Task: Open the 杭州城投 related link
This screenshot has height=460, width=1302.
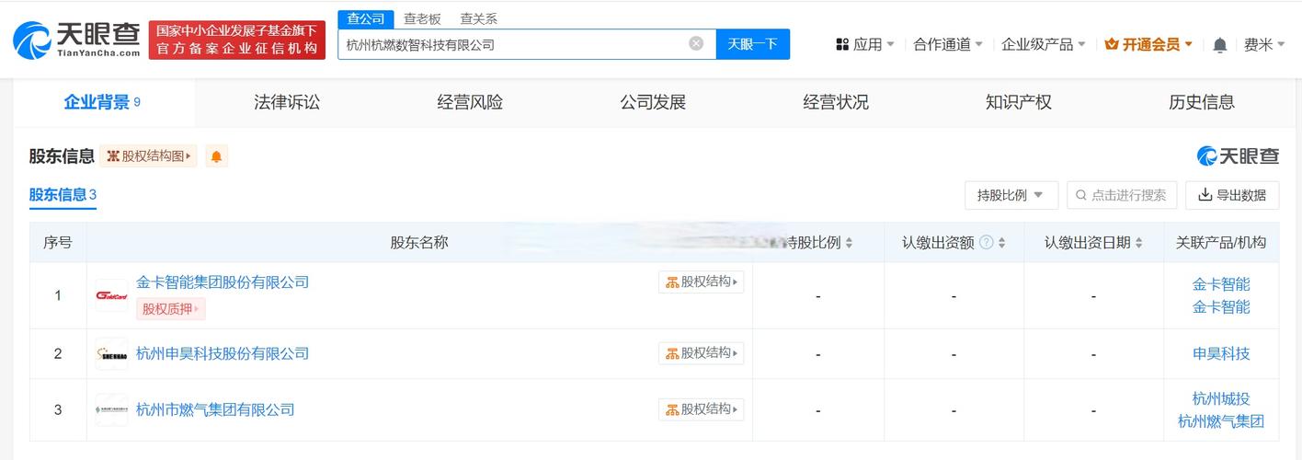Action: (x=1221, y=398)
